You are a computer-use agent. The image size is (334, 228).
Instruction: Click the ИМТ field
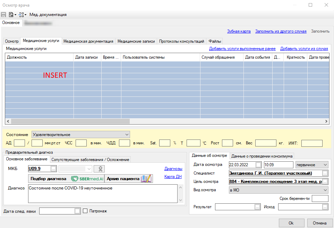pos(312,143)
